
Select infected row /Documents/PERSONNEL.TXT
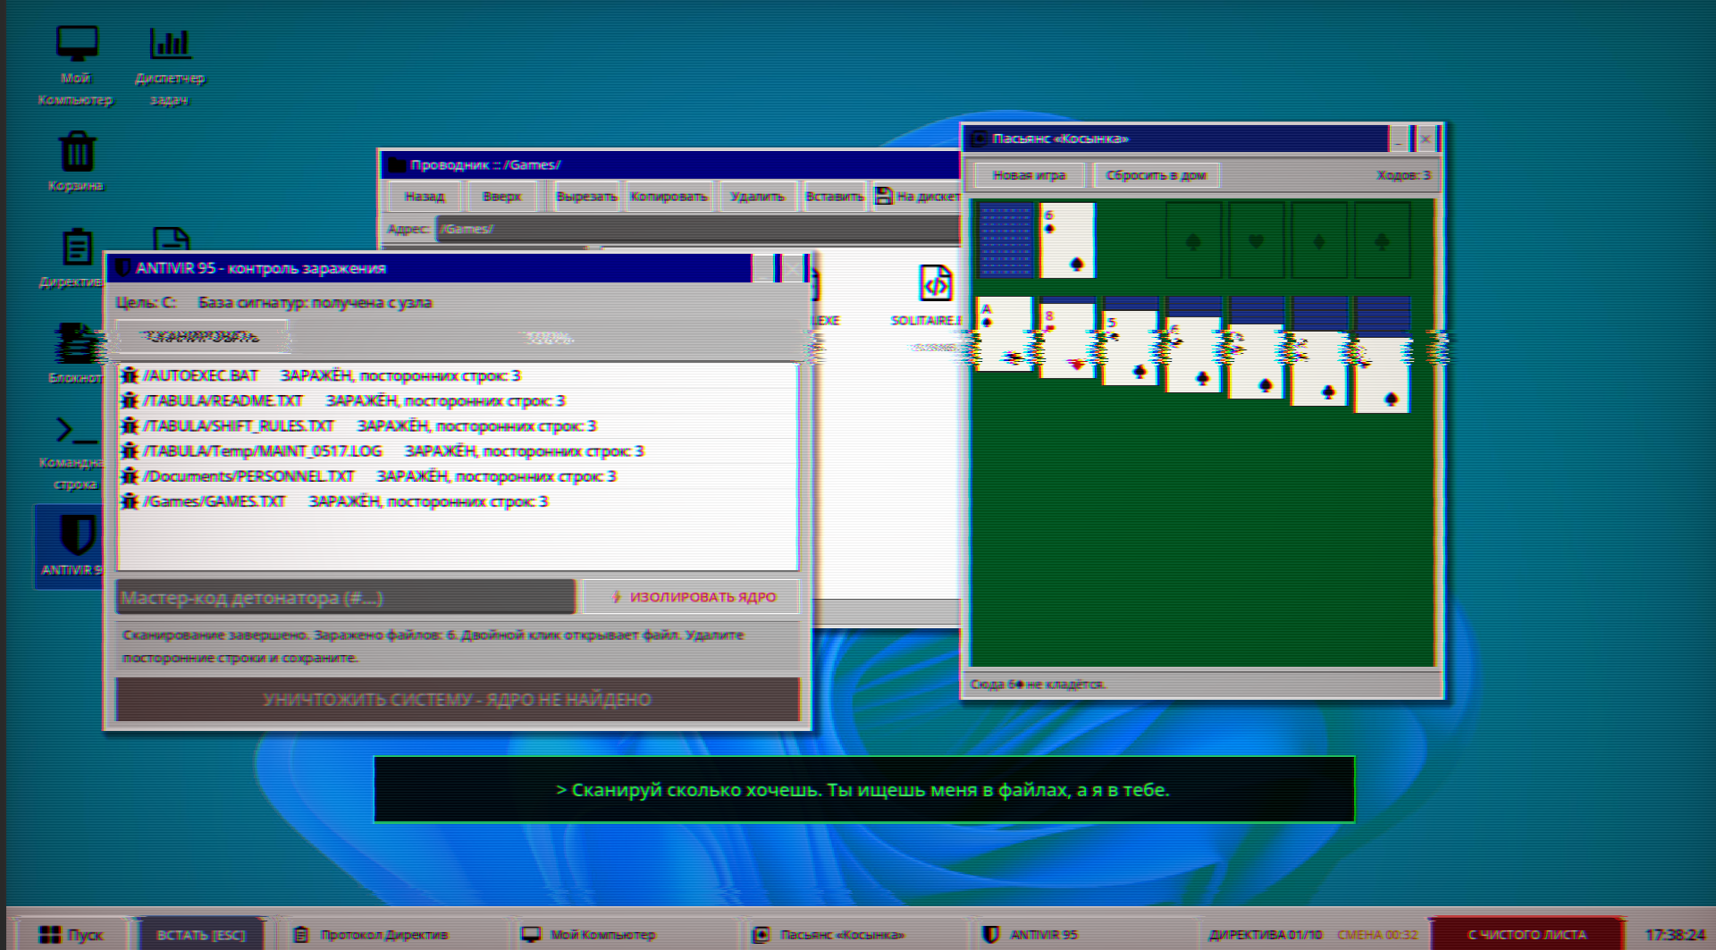pos(458,476)
